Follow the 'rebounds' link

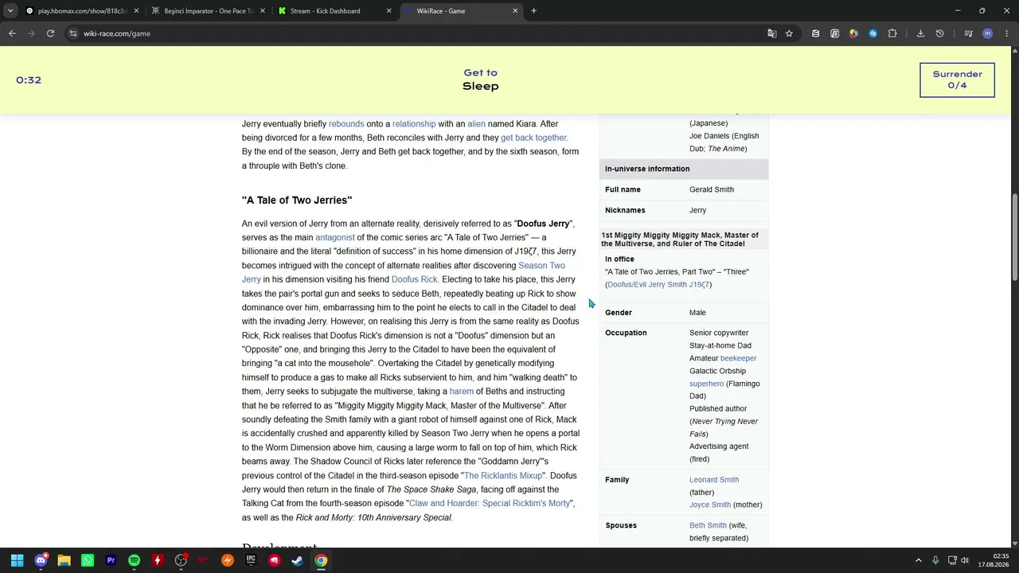[x=346, y=124]
